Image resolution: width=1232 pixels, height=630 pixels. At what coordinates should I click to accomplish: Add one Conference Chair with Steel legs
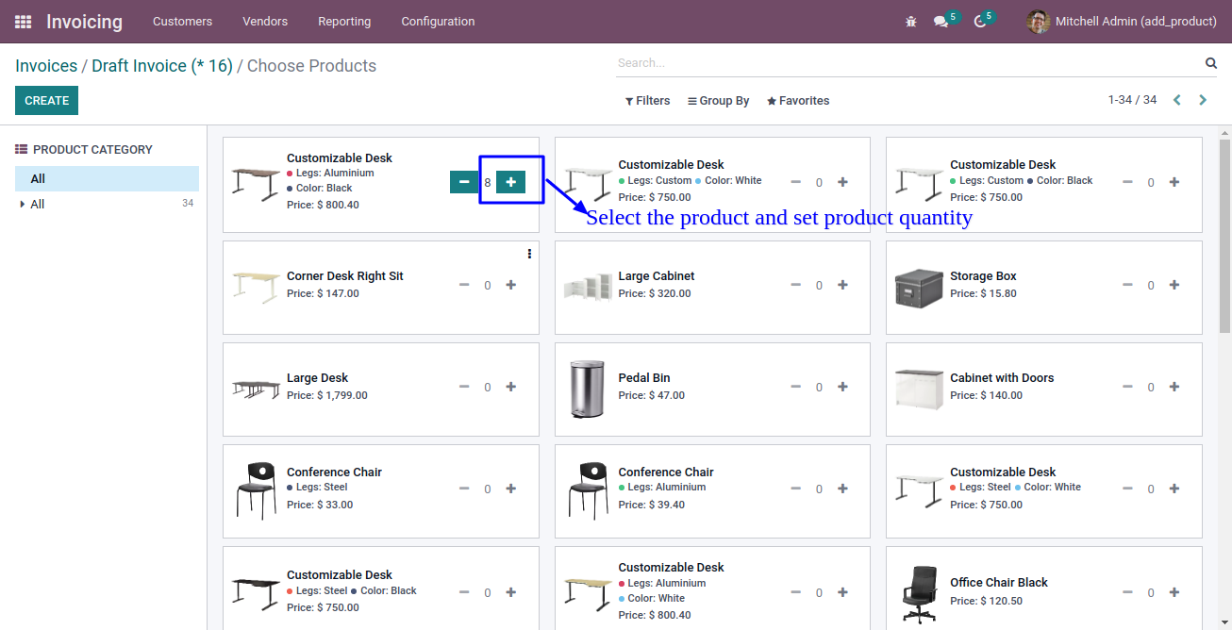(x=511, y=489)
